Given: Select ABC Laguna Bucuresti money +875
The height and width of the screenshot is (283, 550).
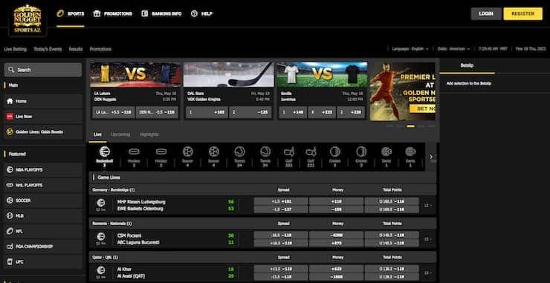Looking at the screenshot, I should click(x=336, y=243).
